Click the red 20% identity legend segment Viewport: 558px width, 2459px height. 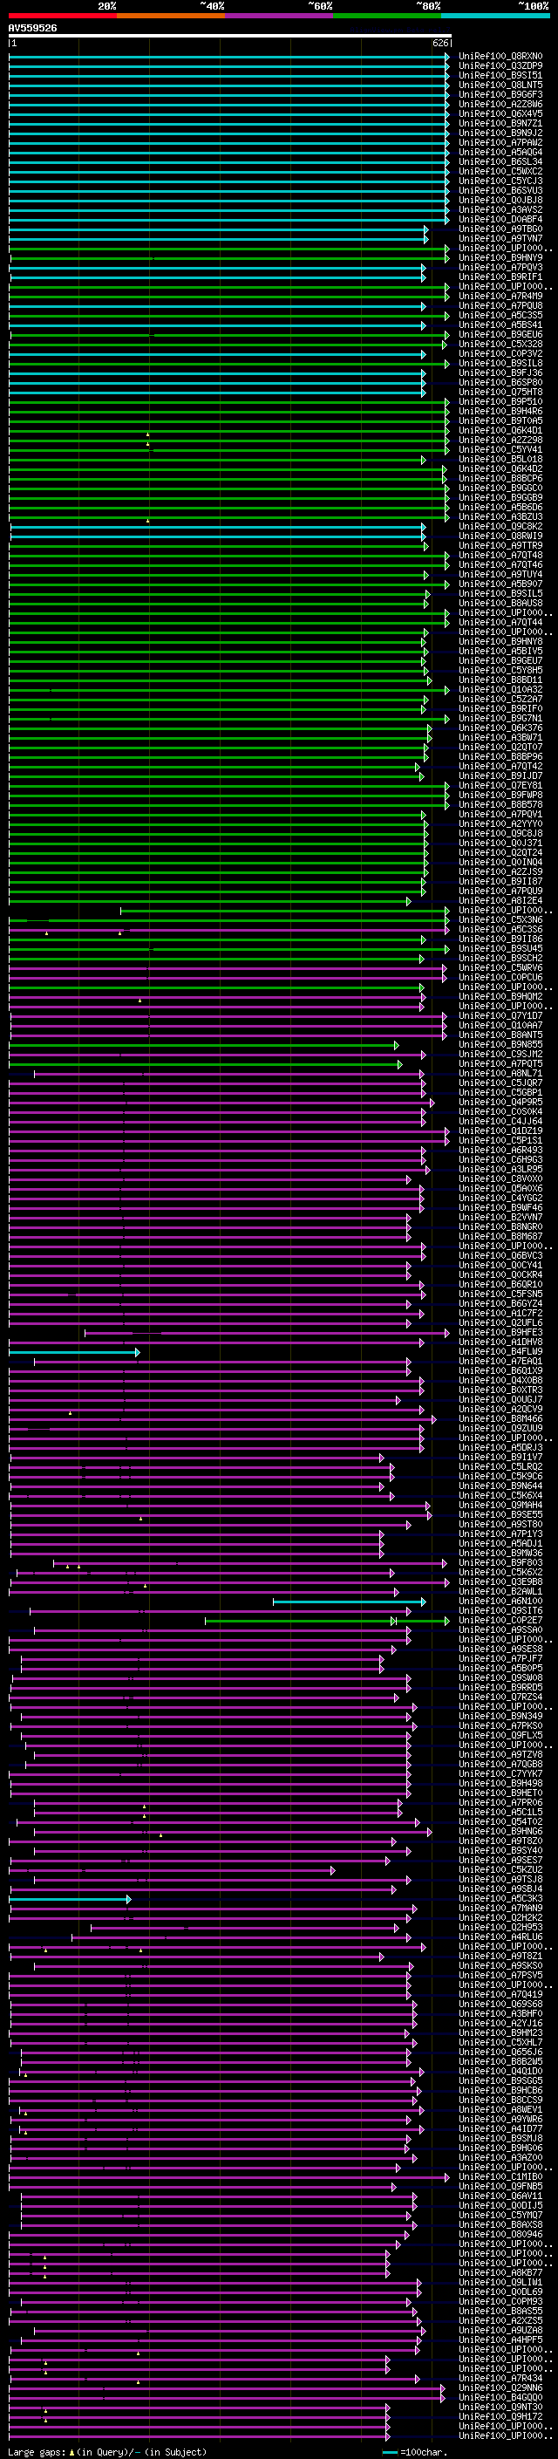pyautogui.click(x=62, y=17)
